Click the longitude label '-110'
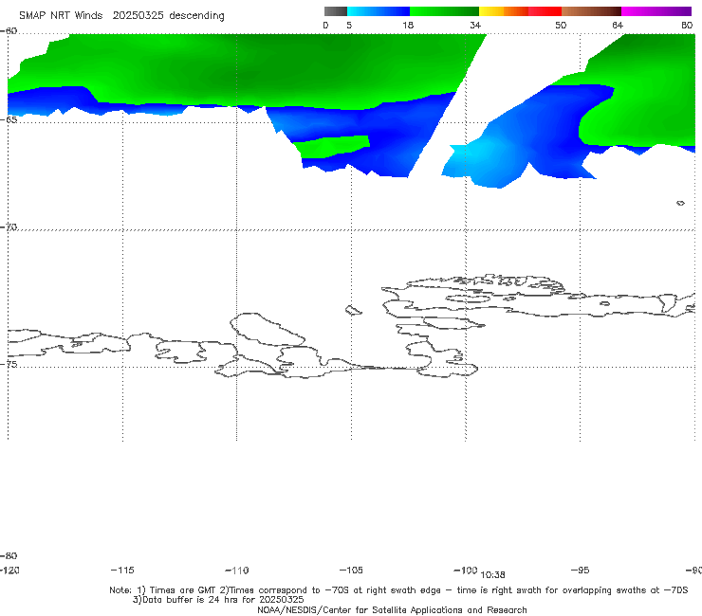Image resolution: width=702 pixels, height=616 pixels. tap(237, 571)
